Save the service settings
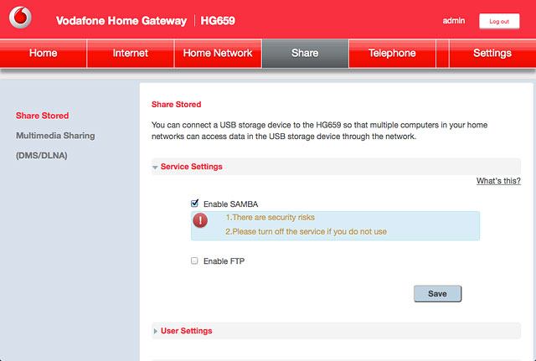This screenshot has width=536, height=361. [x=437, y=294]
